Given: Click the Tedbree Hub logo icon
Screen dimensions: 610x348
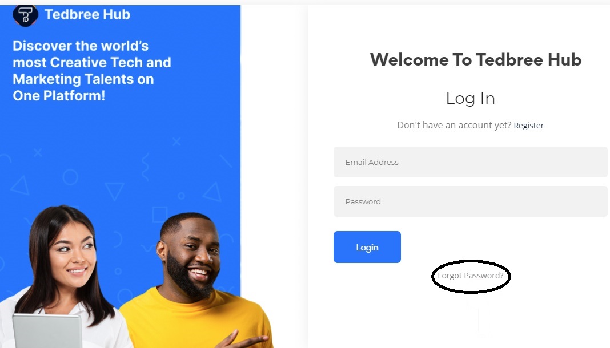Looking at the screenshot, I should click(x=25, y=15).
